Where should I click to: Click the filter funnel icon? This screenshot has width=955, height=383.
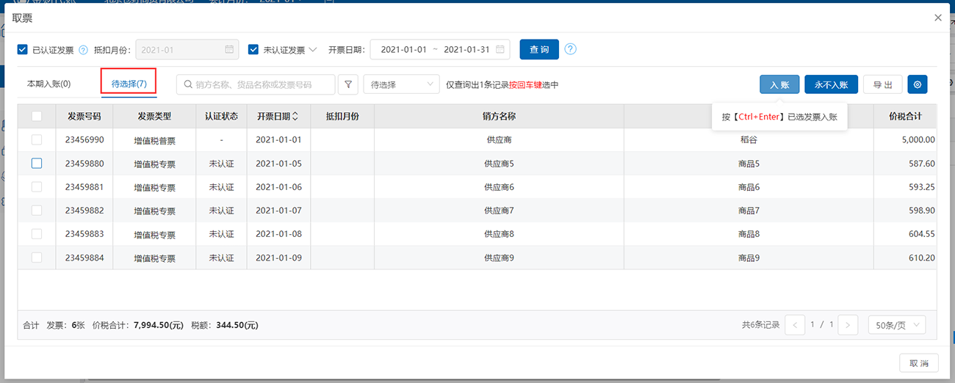[x=347, y=84]
